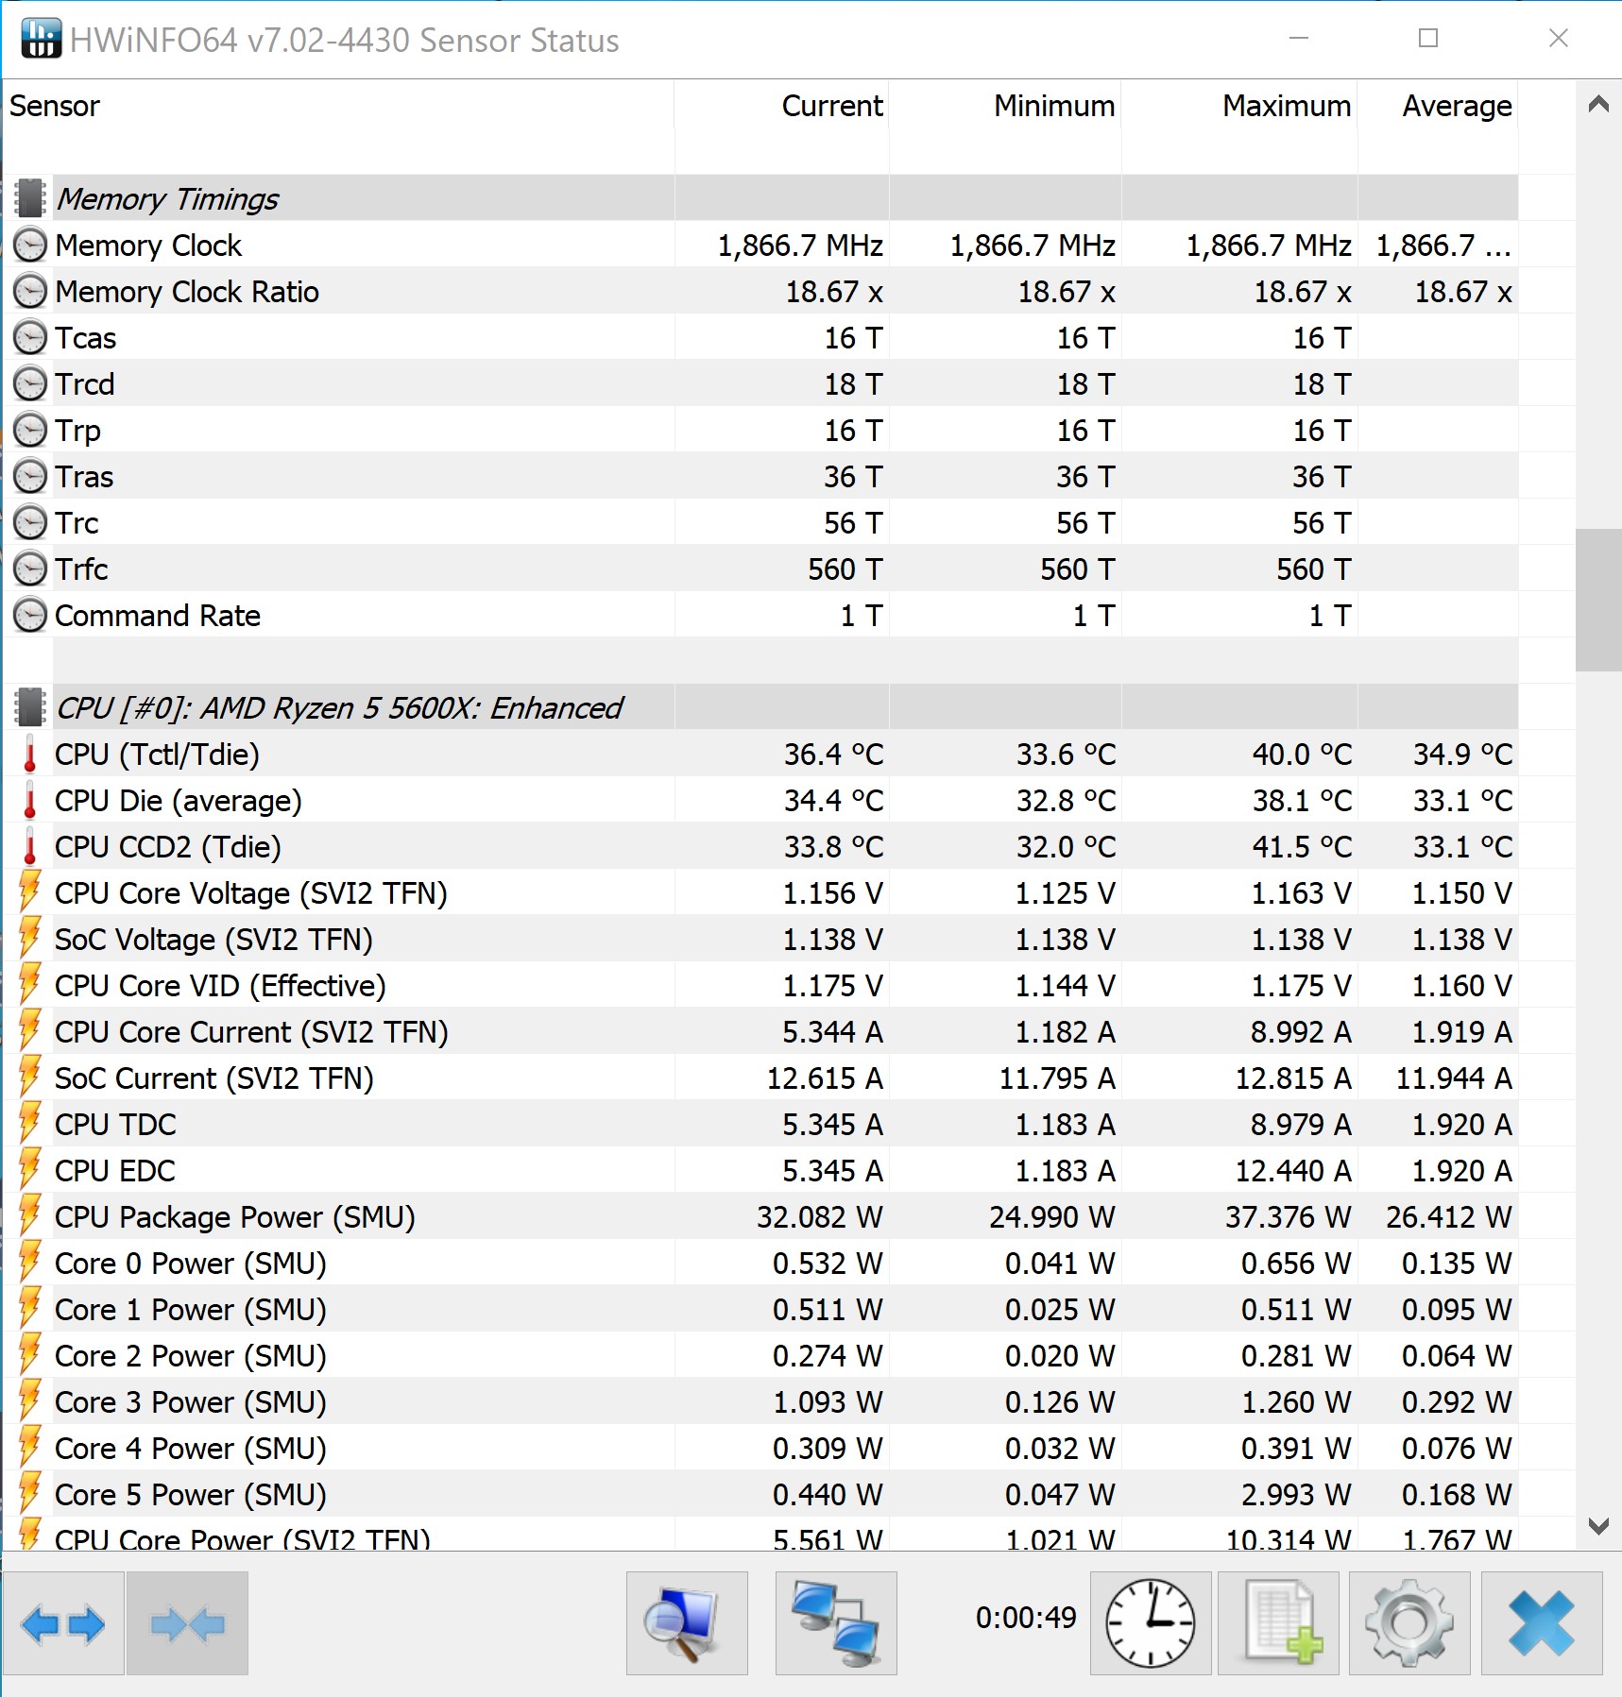Click the collapse layout arrows button
The width and height of the screenshot is (1622, 1697).
pyautogui.click(x=187, y=1624)
